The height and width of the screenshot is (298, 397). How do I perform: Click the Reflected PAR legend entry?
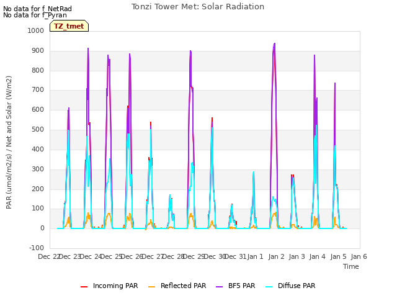[x=177, y=286]
